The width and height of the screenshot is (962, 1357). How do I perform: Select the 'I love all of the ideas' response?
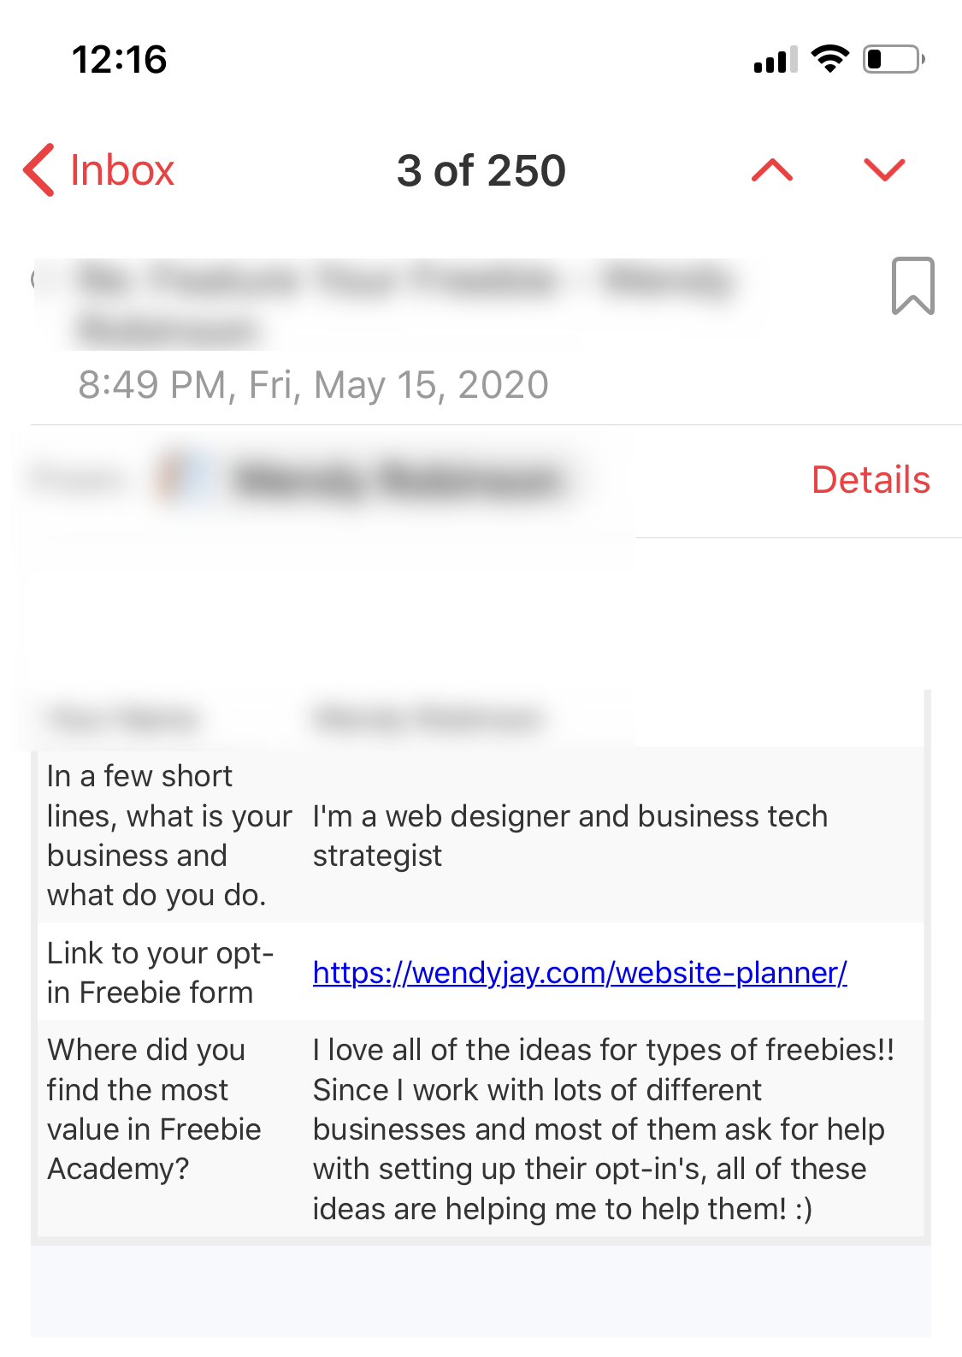click(604, 1129)
